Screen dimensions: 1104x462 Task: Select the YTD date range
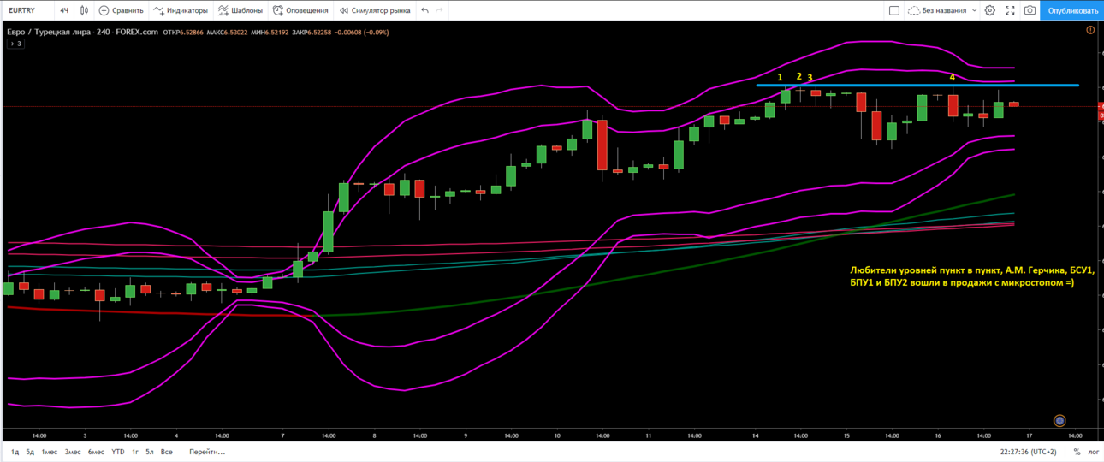(x=118, y=452)
